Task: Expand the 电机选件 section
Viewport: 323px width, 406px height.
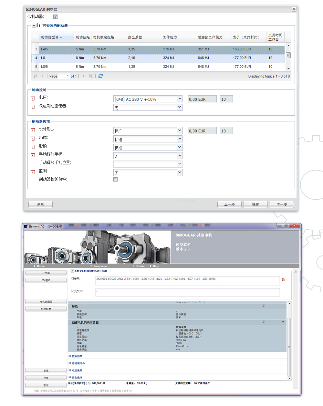Action: click(x=70, y=370)
